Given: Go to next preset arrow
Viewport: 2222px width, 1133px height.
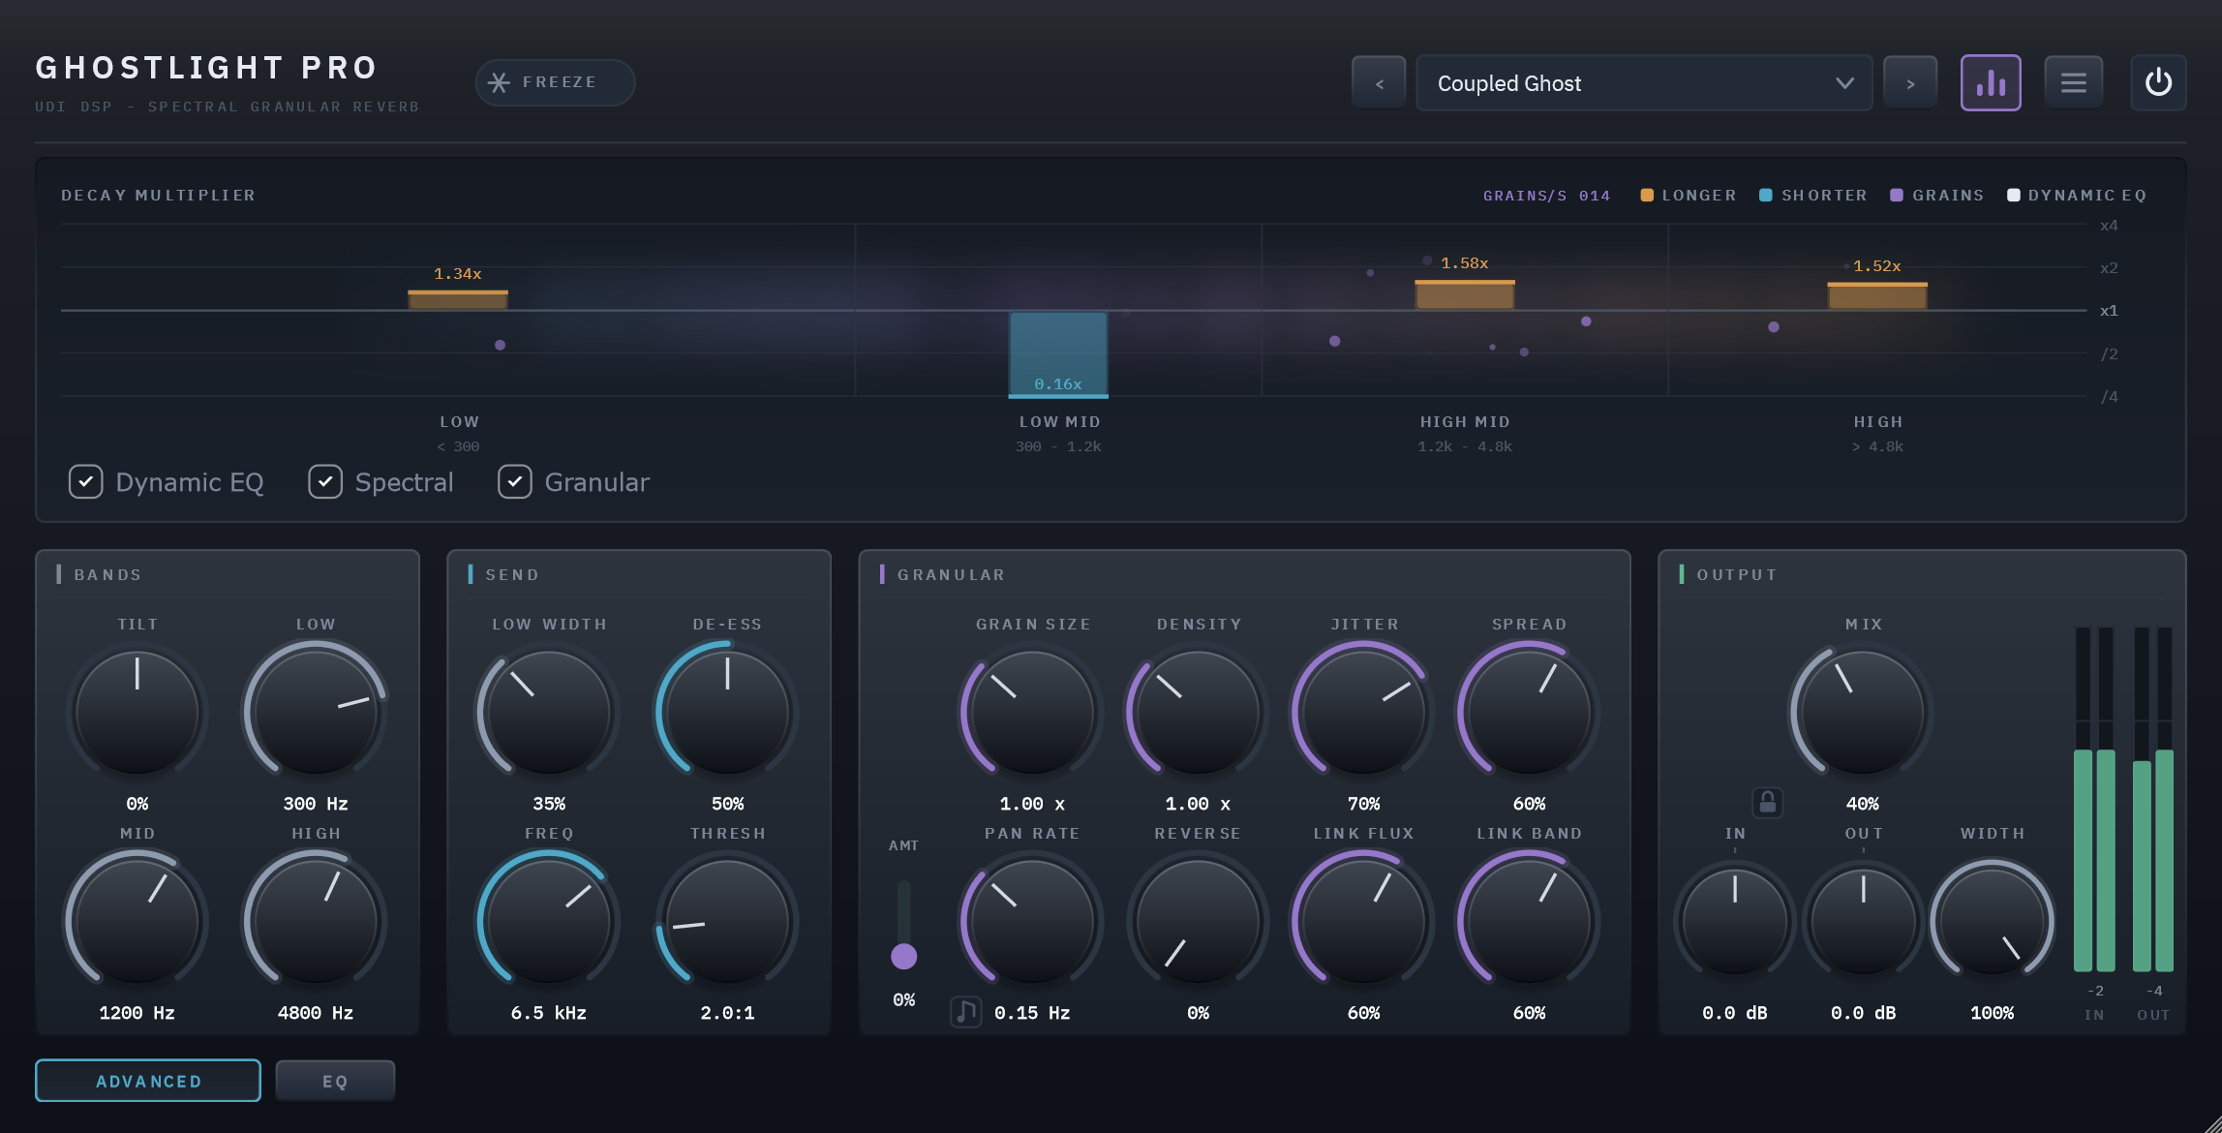Looking at the screenshot, I should [x=1910, y=83].
